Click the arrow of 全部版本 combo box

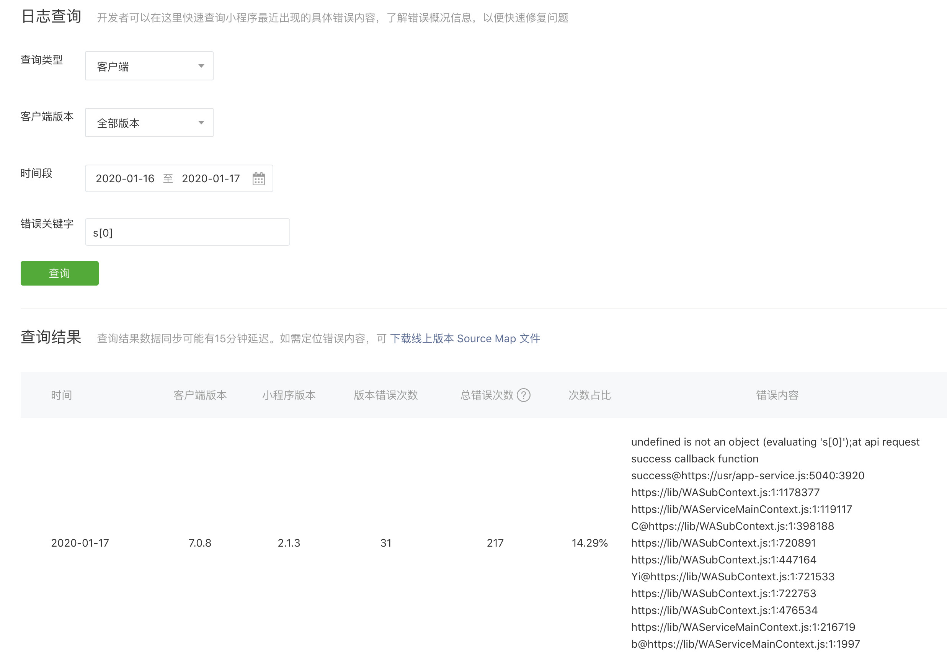tap(201, 122)
